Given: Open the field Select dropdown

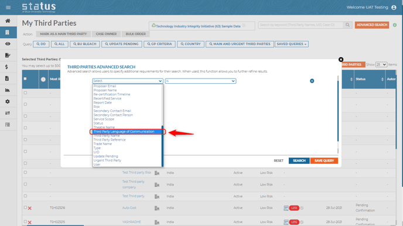Looking at the screenshot, I should tap(128, 81).
